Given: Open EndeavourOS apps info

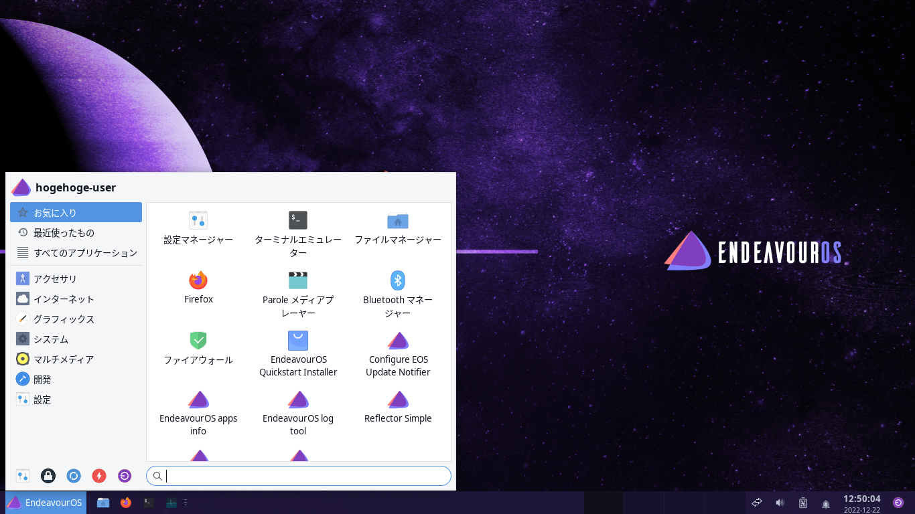Looking at the screenshot, I should click(198, 413).
